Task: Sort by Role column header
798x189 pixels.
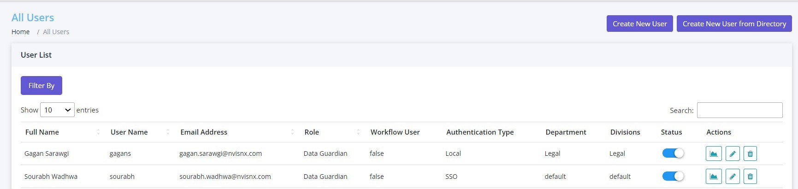Action: 312,132
